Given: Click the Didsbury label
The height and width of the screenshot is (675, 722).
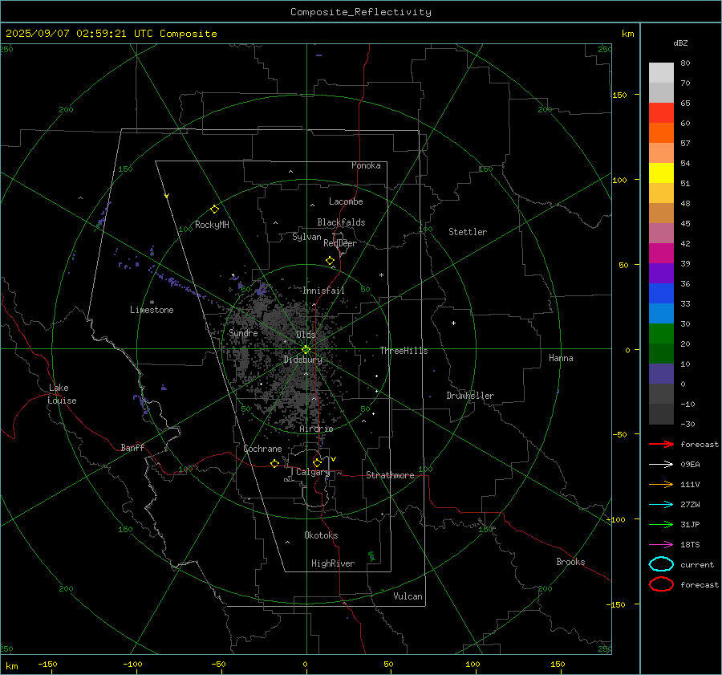Looking at the screenshot, I should [x=302, y=360].
